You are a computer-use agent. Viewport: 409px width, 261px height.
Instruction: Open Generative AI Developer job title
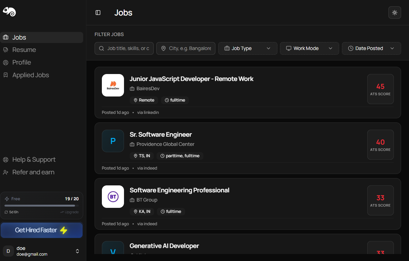pyautogui.click(x=164, y=246)
